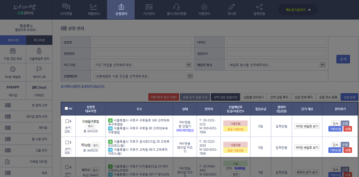Click download arrow on 매뉴얼 다운로드
The height and width of the screenshot is (177, 359).
coord(309,10)
